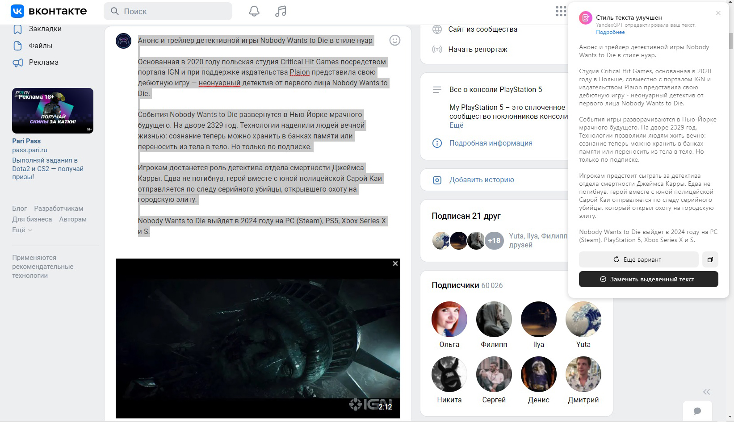Click the broadcast icon next to Начать репортаж
The width and height of the screenshot is (734, 422).
point(437,49)
